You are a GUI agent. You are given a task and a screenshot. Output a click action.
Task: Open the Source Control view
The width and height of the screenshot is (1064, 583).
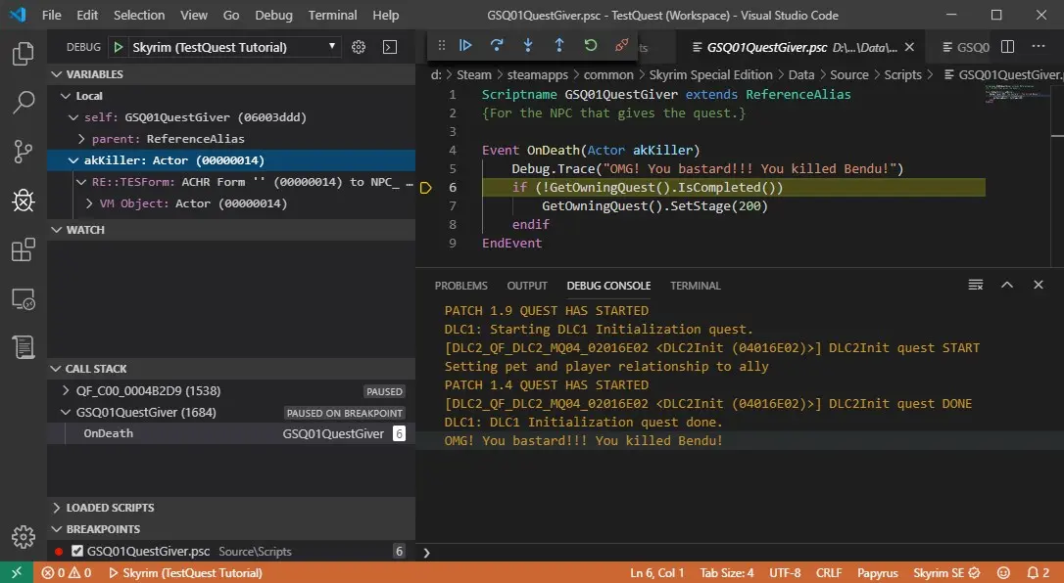point(24,152)
